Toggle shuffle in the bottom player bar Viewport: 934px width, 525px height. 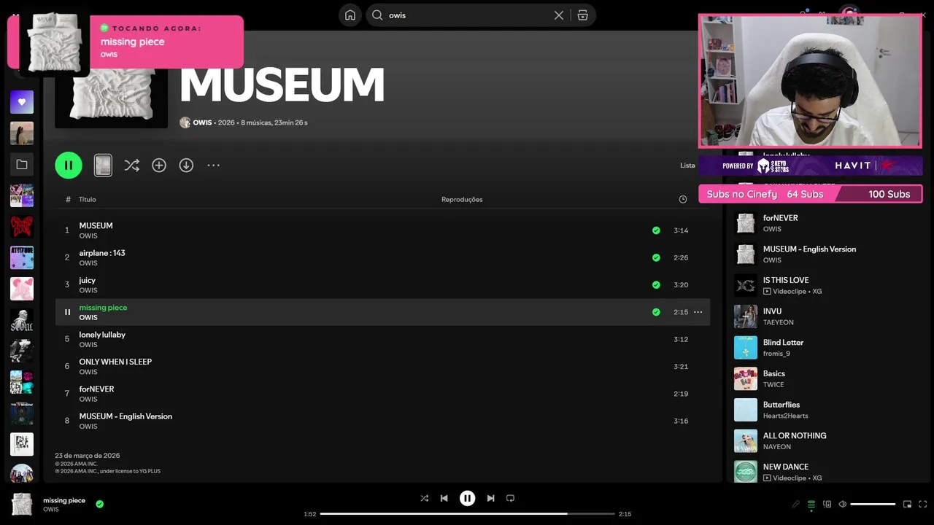coord(425,498)
